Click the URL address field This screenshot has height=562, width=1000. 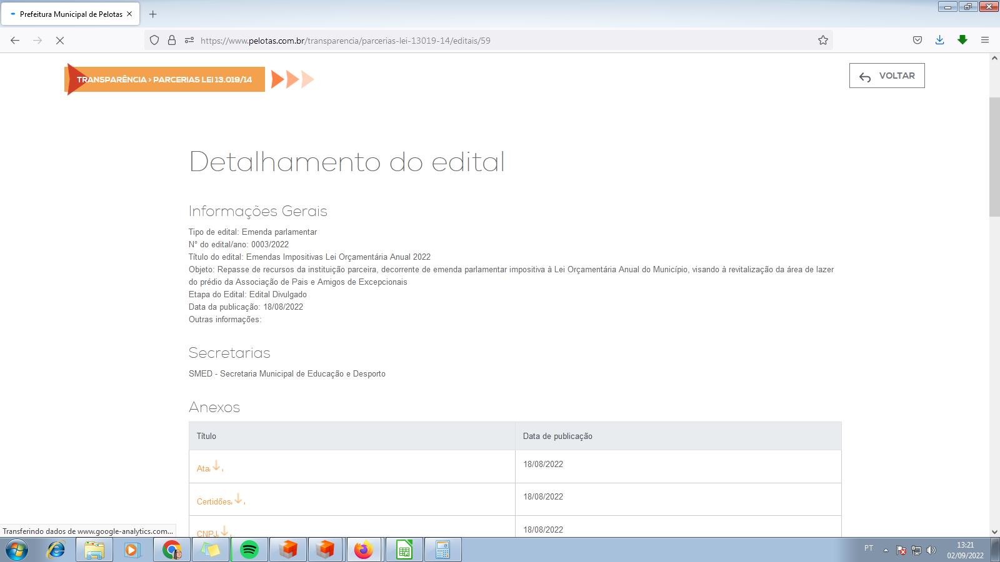coord(500,41)
